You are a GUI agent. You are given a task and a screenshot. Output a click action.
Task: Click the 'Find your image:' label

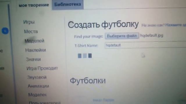tap(89, 37)
